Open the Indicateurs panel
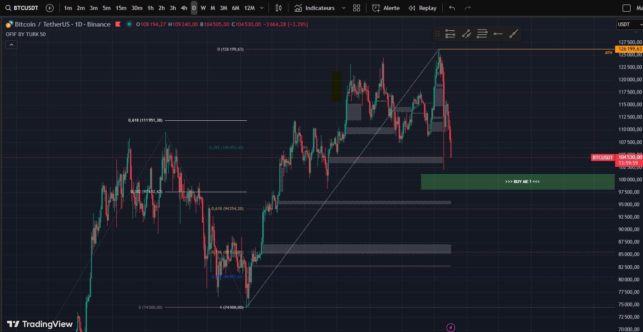This screenshot has height=332, width=643. click(x=315, y=8)
